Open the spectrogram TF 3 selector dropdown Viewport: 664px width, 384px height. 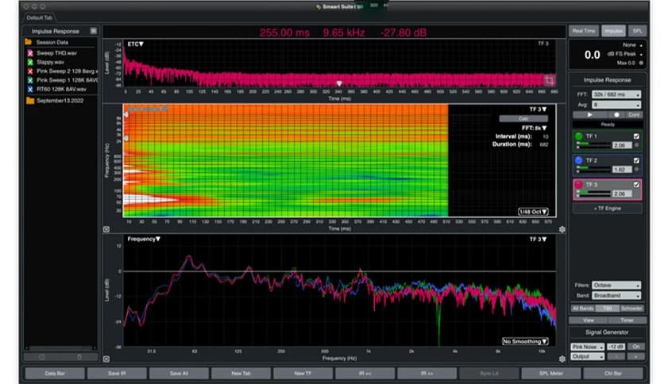[x=538, y=109]
